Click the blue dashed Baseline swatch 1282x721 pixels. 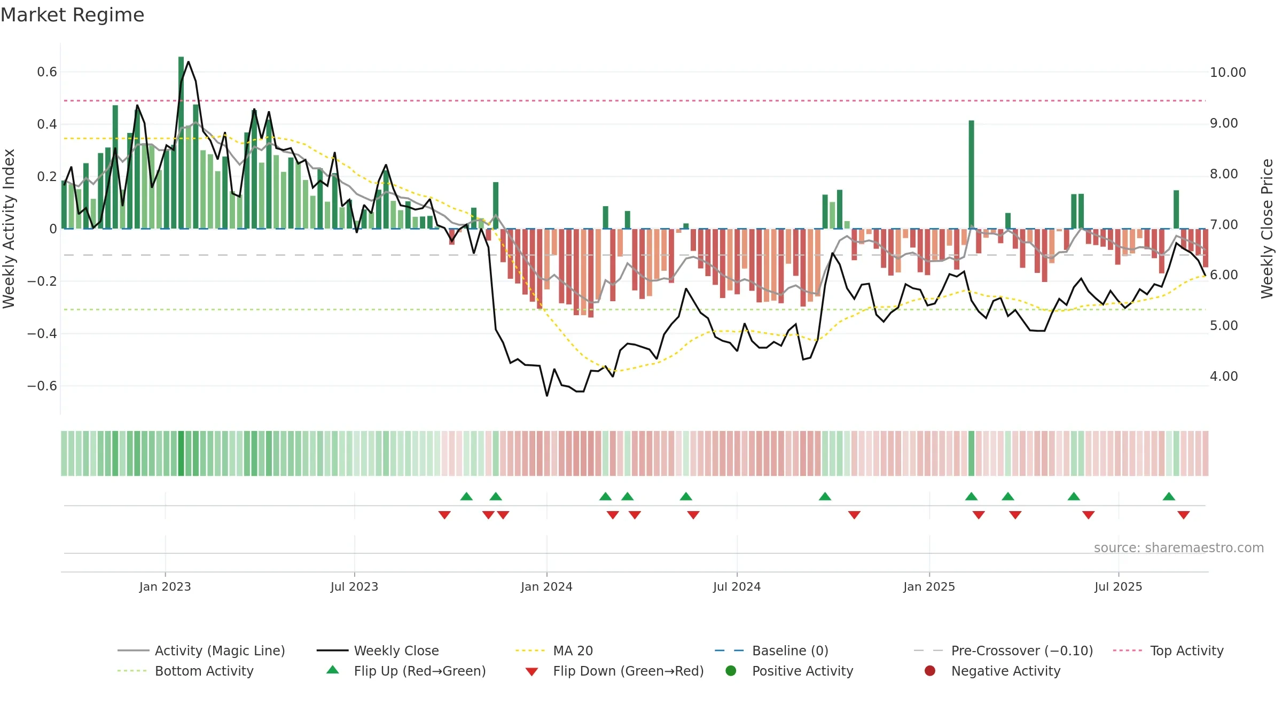[x=729, y=651]
